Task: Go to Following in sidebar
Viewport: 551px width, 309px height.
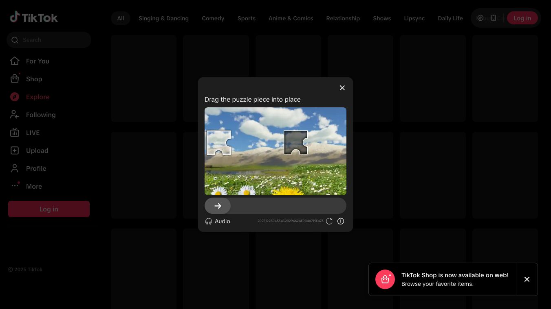Action: pos(40,115)
